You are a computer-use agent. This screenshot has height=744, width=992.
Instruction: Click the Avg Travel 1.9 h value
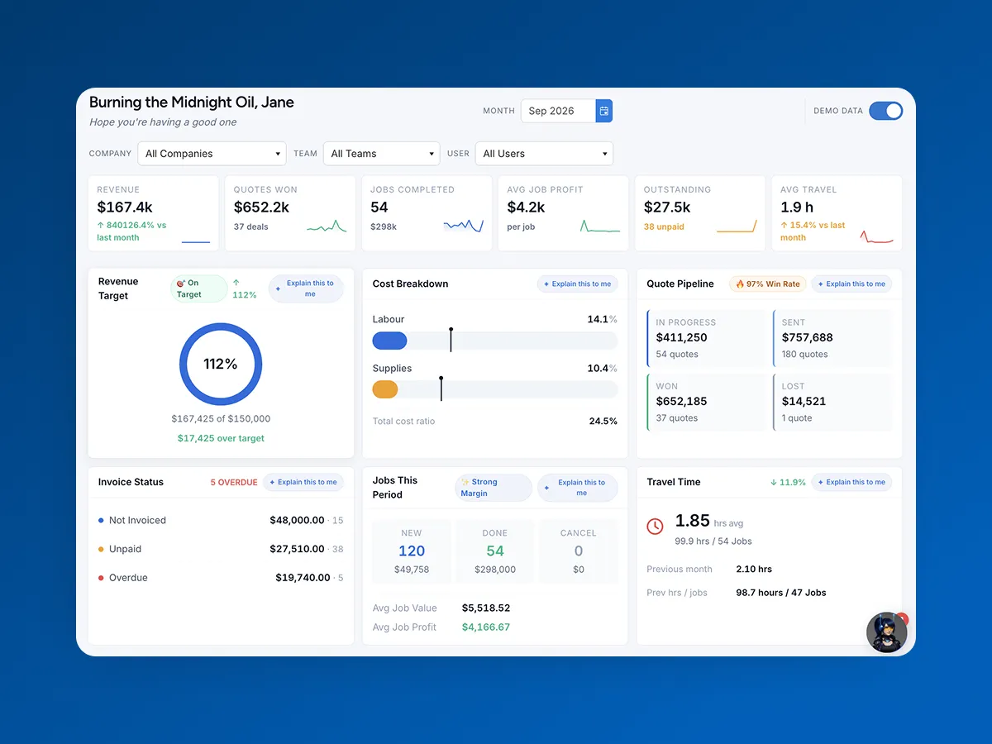click(797, 207)
